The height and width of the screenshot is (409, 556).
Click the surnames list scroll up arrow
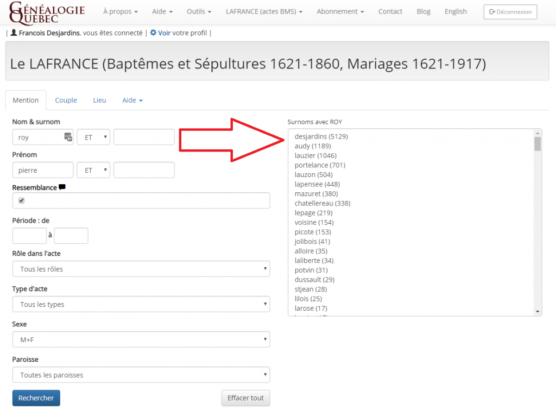tap(538, 133)
